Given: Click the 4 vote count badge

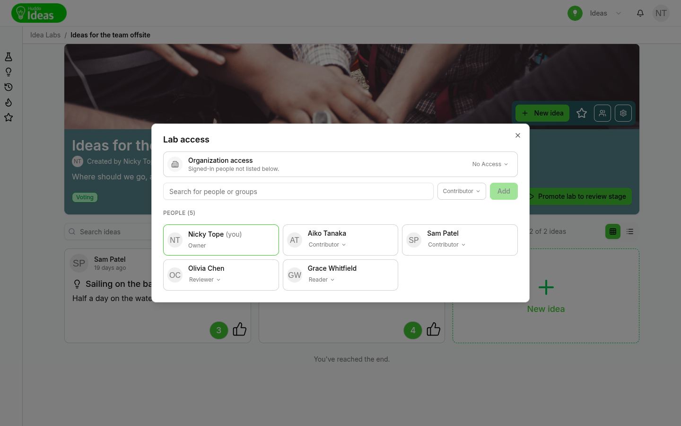Looking at the screenshot, I should coord(413,330).
